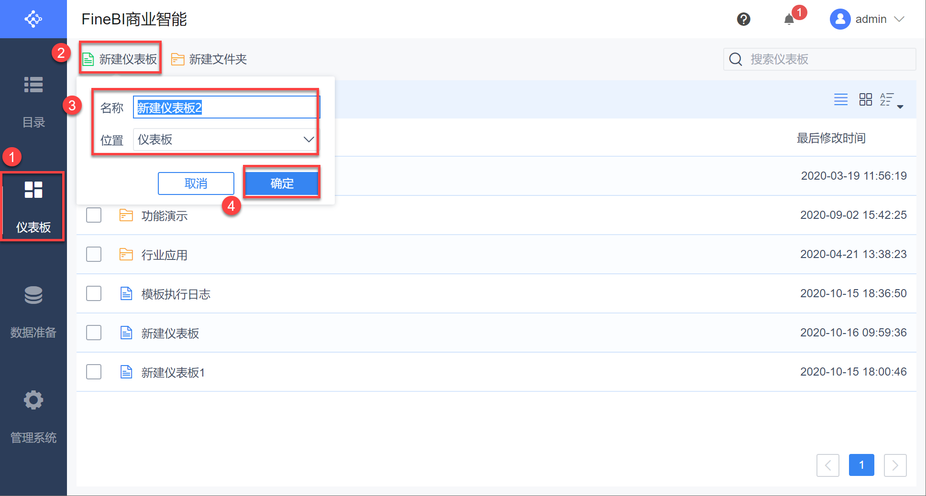Viewport: 926px width, 496px height.
Task: Click timestamp 2020-03-19 11:56:19
Action: 854,176
